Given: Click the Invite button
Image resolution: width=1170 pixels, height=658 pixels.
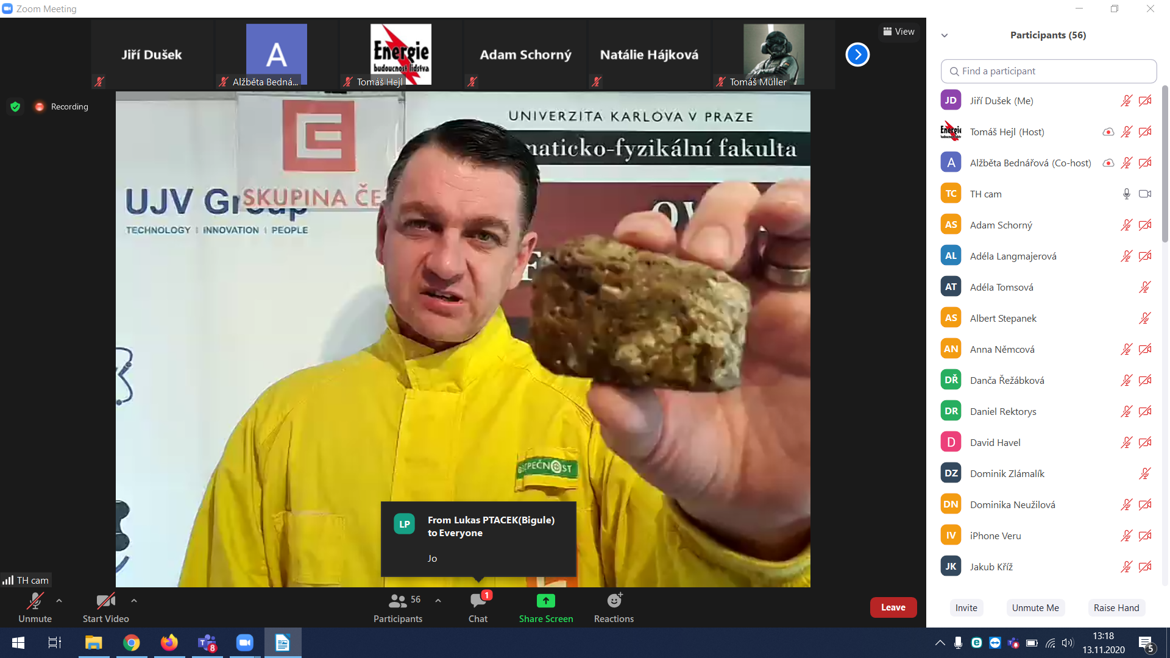Looking at the screenshot, I should (x=966, y=607).
